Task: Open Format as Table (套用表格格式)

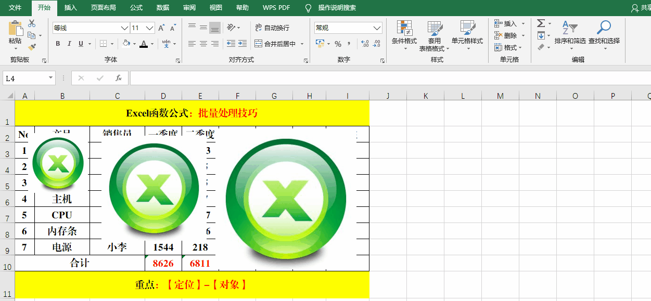Action: (435, 35)
